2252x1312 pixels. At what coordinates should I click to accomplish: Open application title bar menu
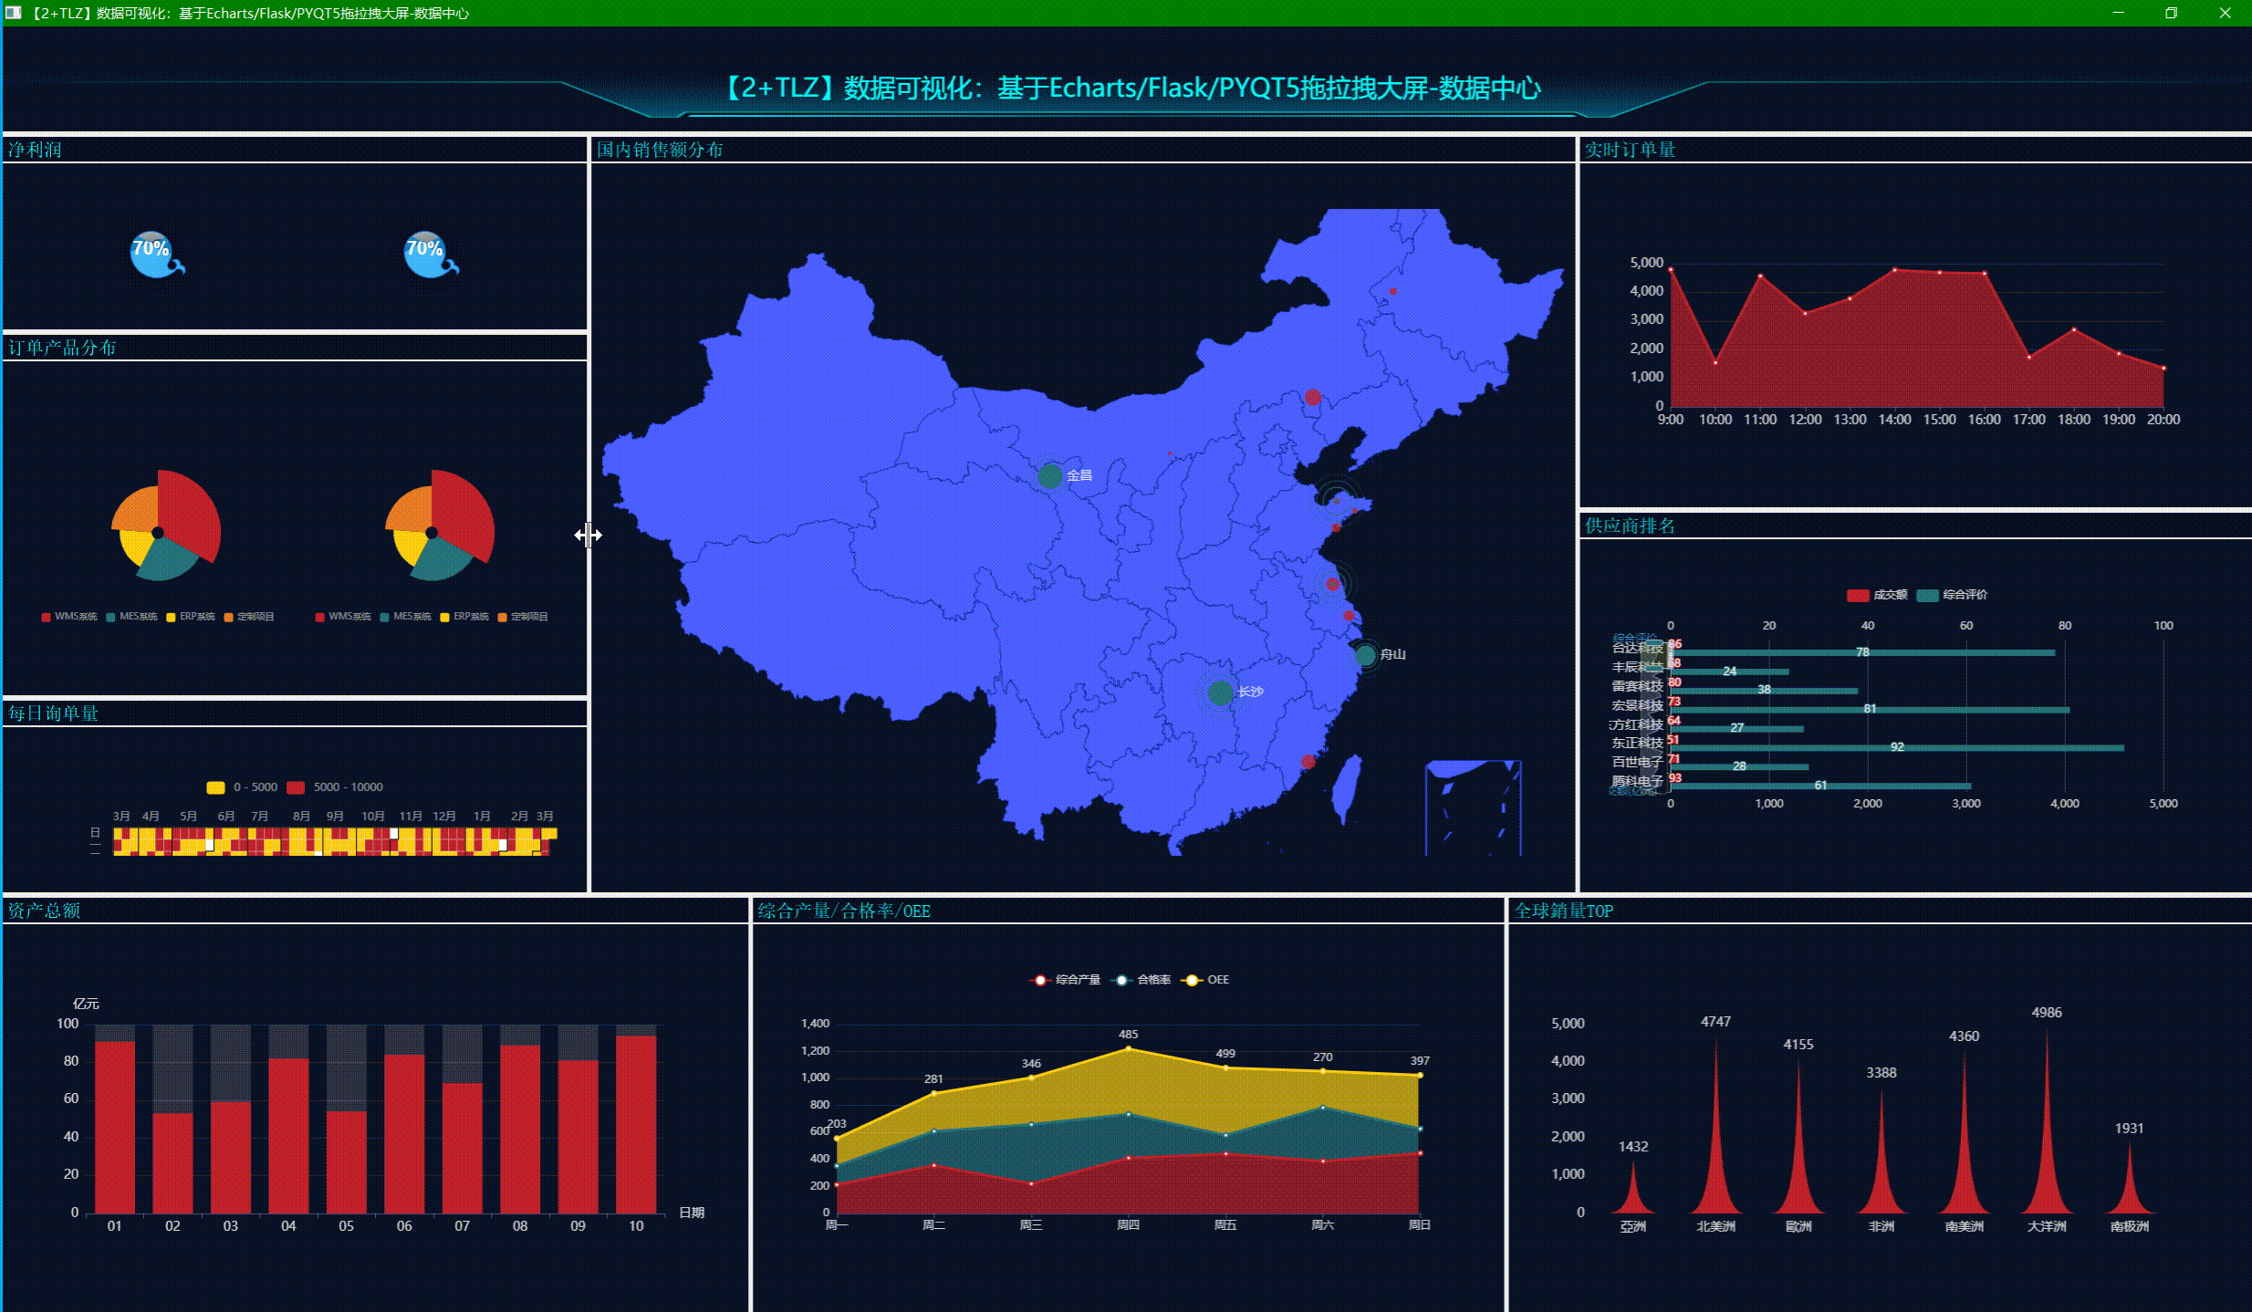(x=16, y=13)
